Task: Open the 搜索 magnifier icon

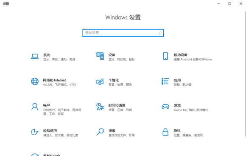Action: pyautogui.click(x=100, y=132)
